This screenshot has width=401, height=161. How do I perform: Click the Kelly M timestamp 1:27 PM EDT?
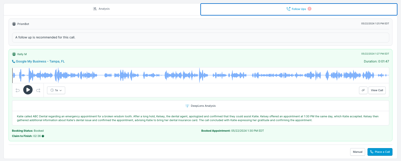pyautogui.click(x=375, y=54)
